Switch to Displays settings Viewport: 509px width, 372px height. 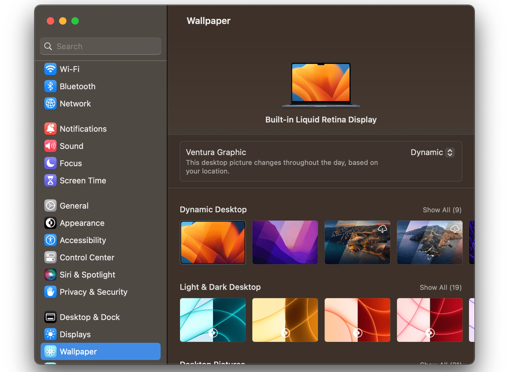pyautogui.click(x=75, y=334)
